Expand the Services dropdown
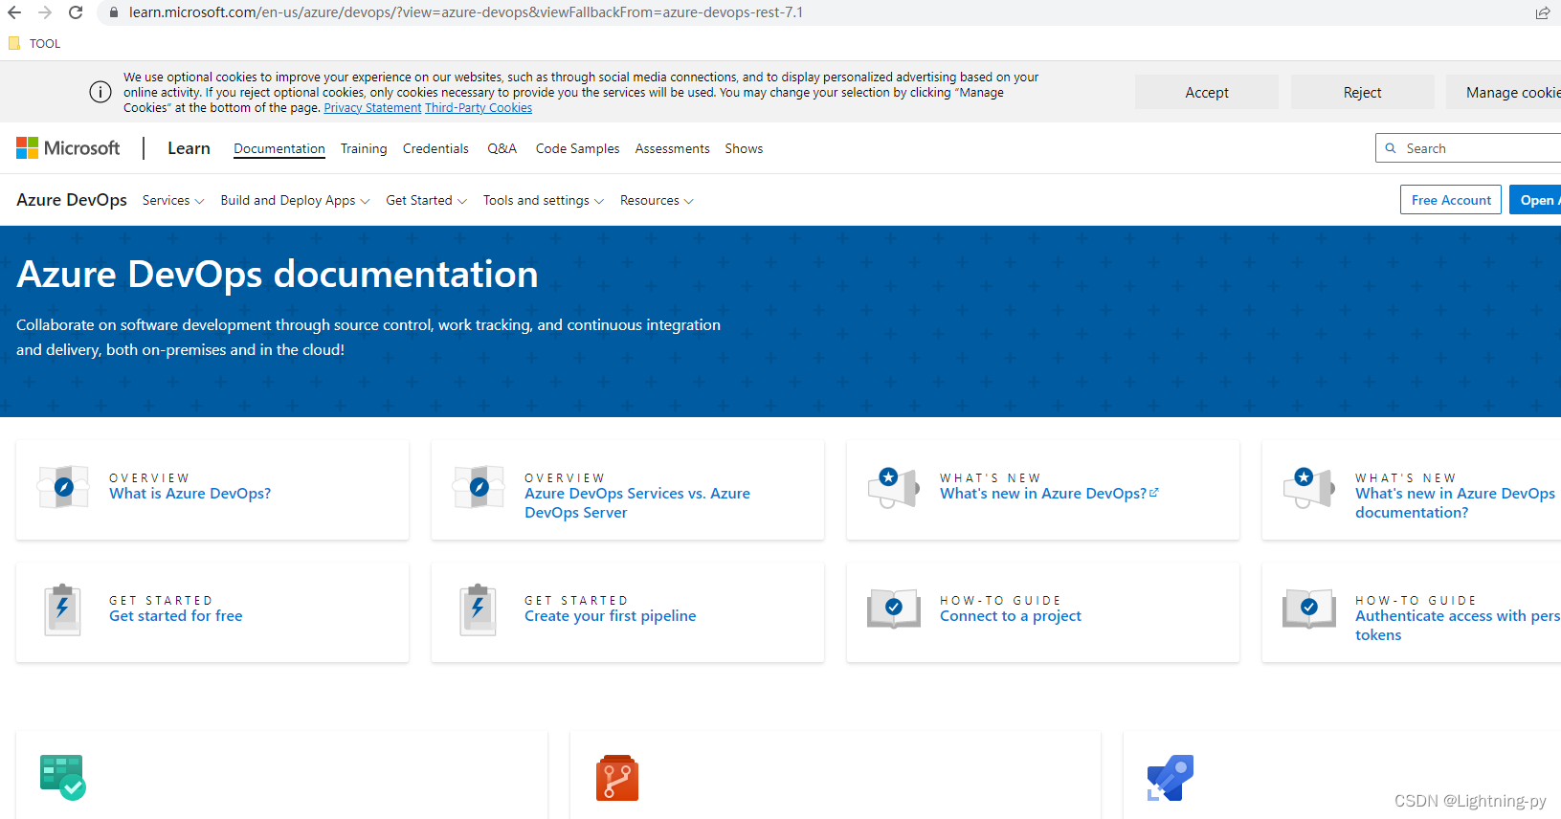 tap(173, 200)
